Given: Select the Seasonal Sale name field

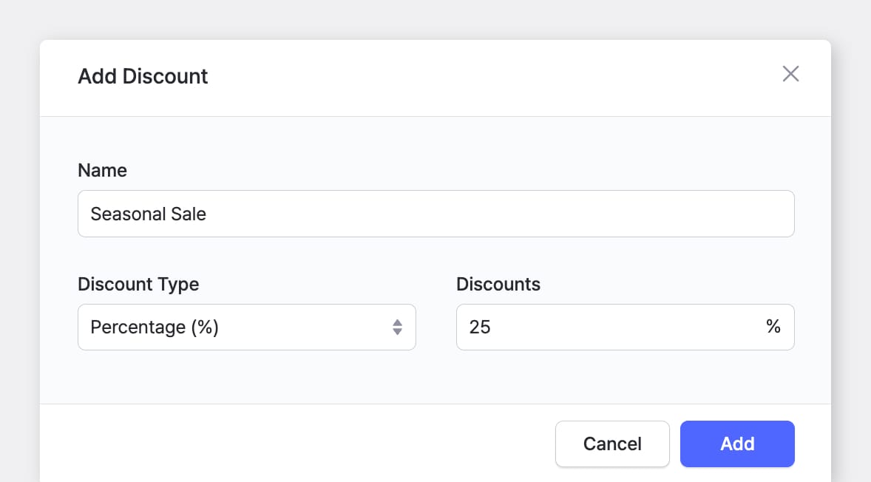Looking at the screenshot, I should 436,214.
